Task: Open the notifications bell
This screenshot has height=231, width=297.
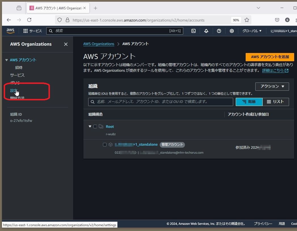Action: pyautogui.click(x=206, y=31)
